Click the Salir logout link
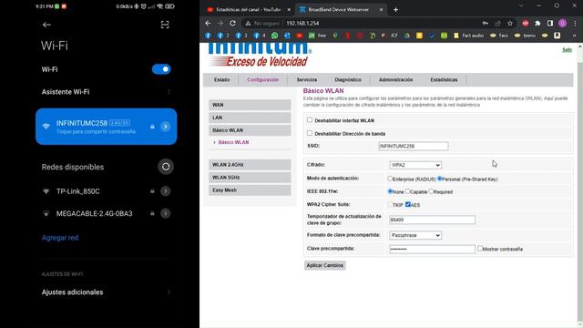 pyautogui.click(x=567, y=50)
